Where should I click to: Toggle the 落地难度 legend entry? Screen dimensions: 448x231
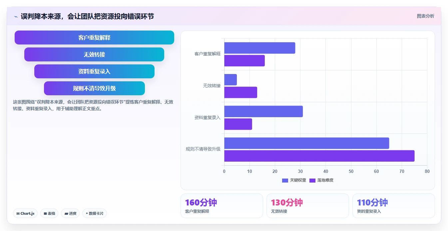pyautogui.click(x=321, y=180)
